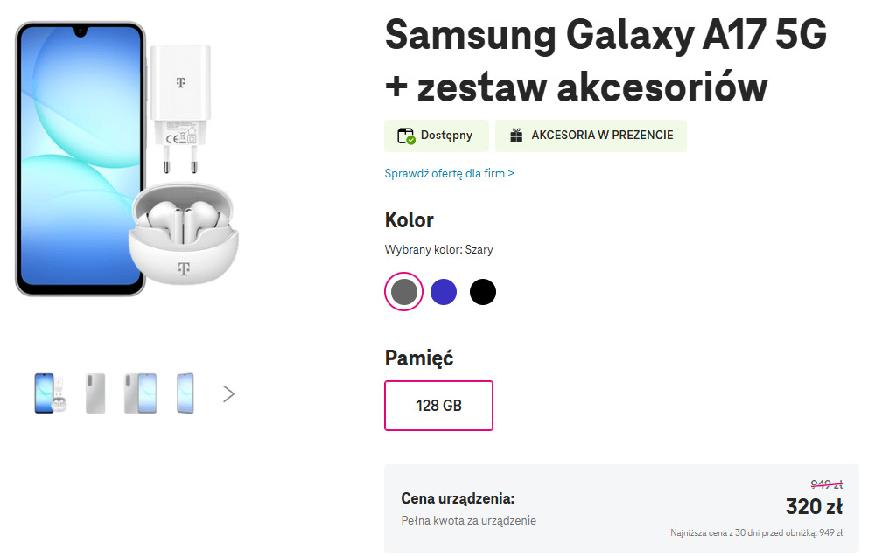Choose the blue color swatch
Viewport: 875px width, 556px height.
[444, 292]
